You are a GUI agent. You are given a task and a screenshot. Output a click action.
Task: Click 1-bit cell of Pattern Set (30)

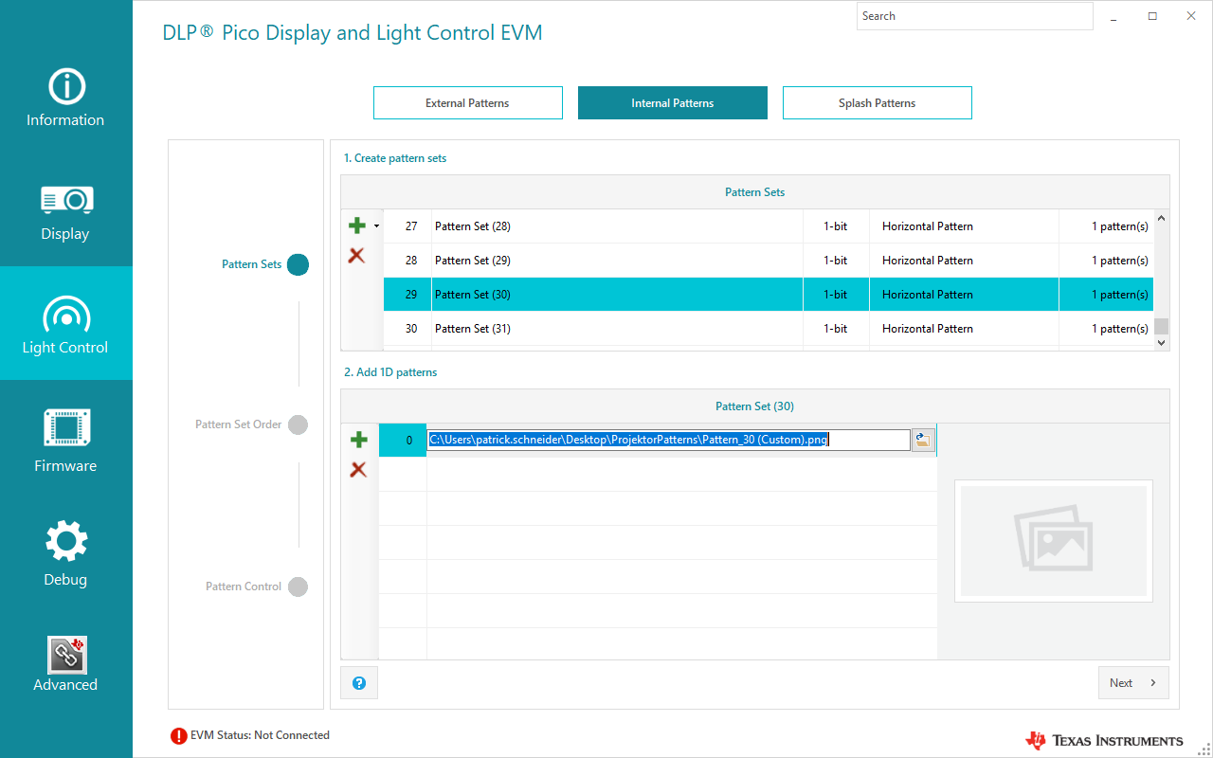pyautogui.click(x=836, y=295)
